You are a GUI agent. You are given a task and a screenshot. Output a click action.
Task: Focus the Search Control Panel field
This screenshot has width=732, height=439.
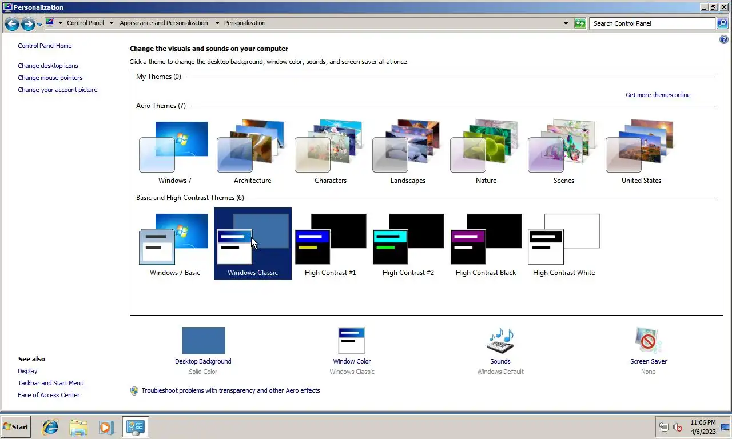tap(653, 23)
